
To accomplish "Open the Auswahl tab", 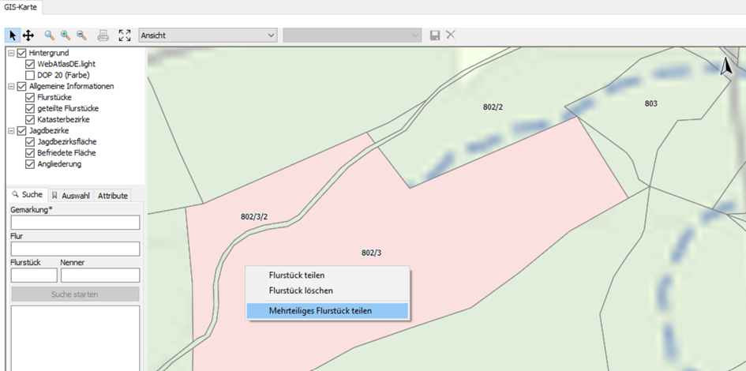I will click(x=71, y=195).
